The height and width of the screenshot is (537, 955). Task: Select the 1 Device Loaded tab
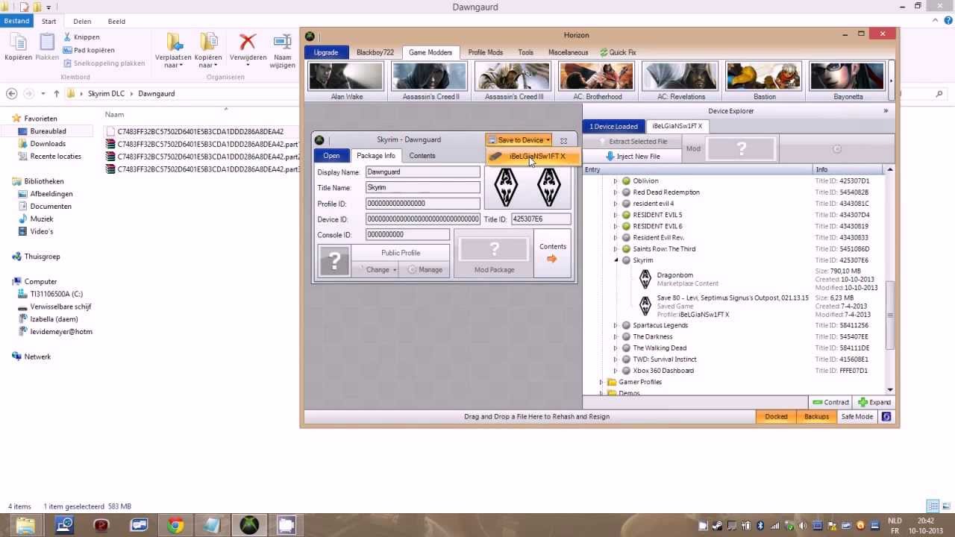point(614,127)
